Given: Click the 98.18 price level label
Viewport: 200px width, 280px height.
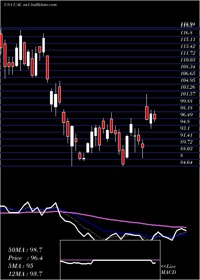Looking at the screenshot, I should pyautogui.click(x=187, y=108).
